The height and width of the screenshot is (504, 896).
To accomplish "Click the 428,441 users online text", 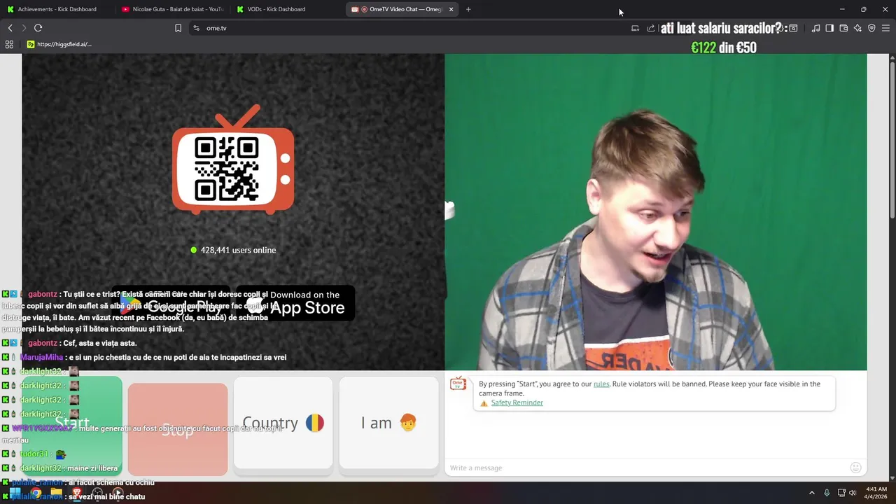I will pos(238,250).
